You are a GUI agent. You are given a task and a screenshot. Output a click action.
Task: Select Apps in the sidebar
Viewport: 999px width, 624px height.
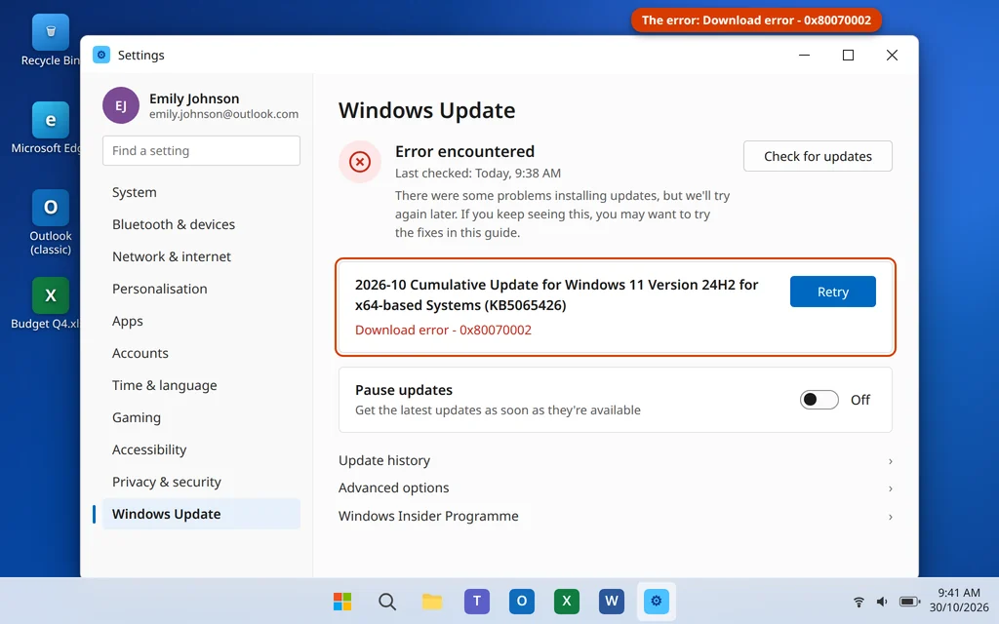pyautogui.click(x=201, y=321)
